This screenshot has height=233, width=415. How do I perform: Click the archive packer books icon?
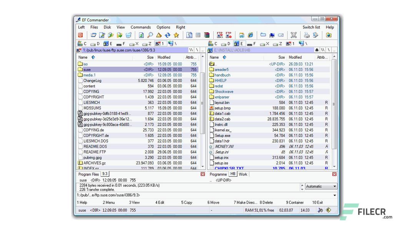[x=207, y=35]
